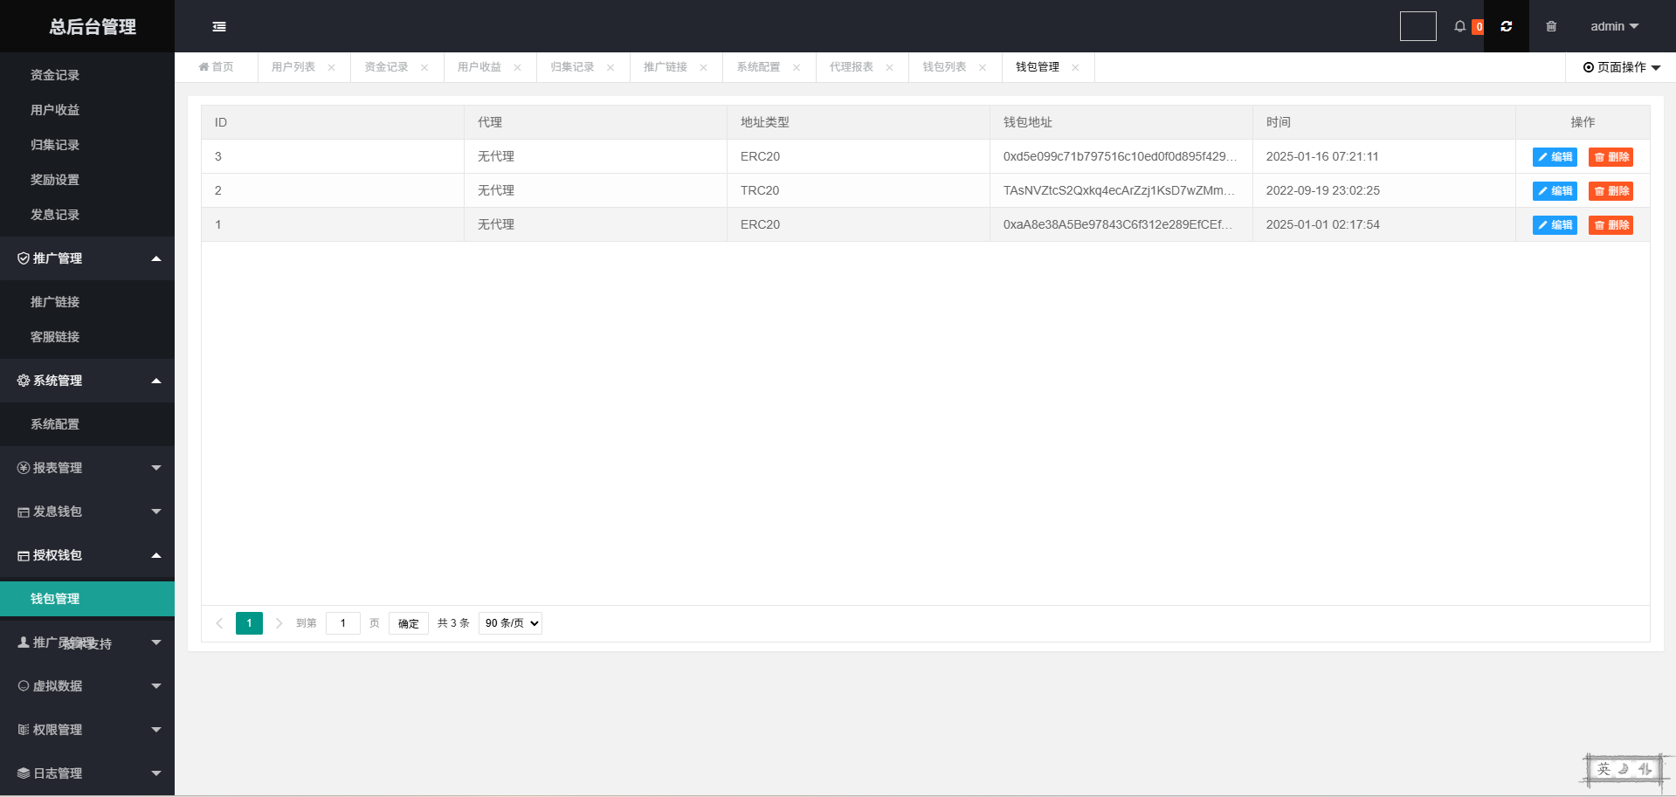Switch to the 代理报表 tab
Screen dimensions: 1676x797
coord(852,67)
